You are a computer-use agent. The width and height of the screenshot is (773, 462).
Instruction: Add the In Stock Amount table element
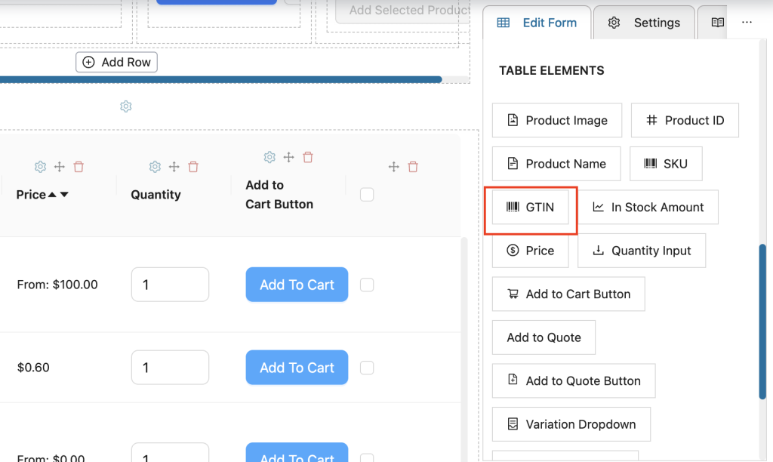pos(648,207)
